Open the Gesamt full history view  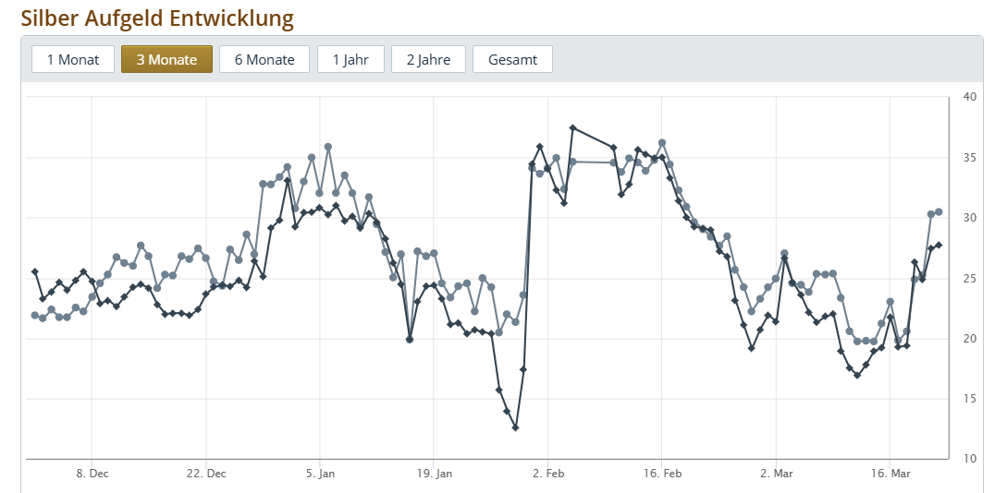[x=512, y=59]
